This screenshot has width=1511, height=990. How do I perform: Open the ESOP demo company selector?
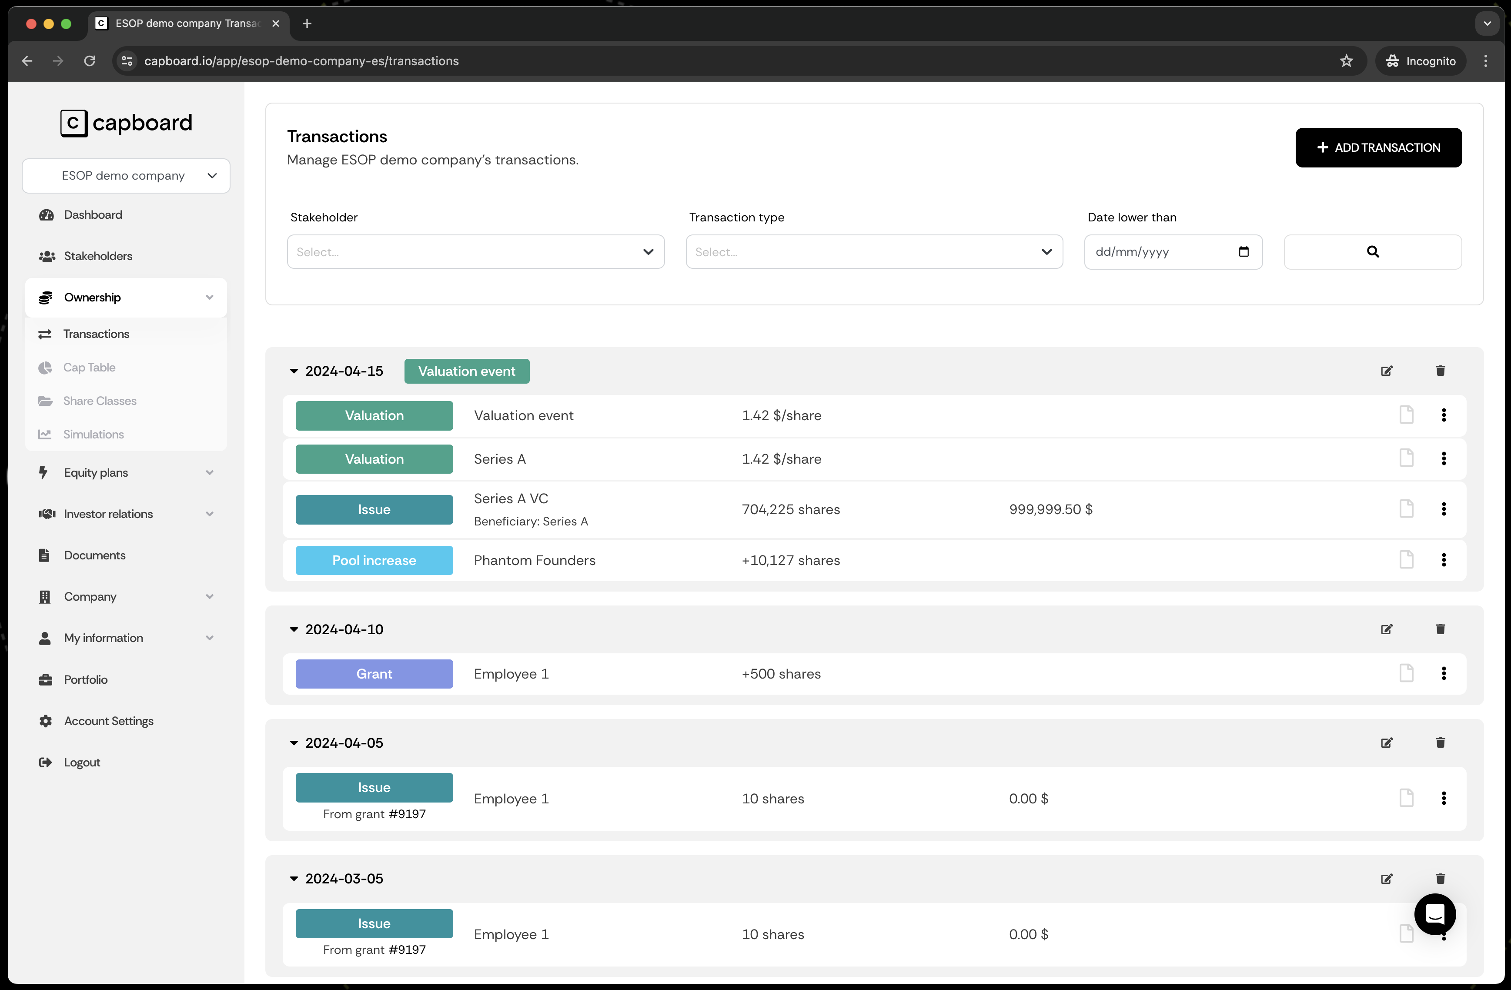(126, 176)
